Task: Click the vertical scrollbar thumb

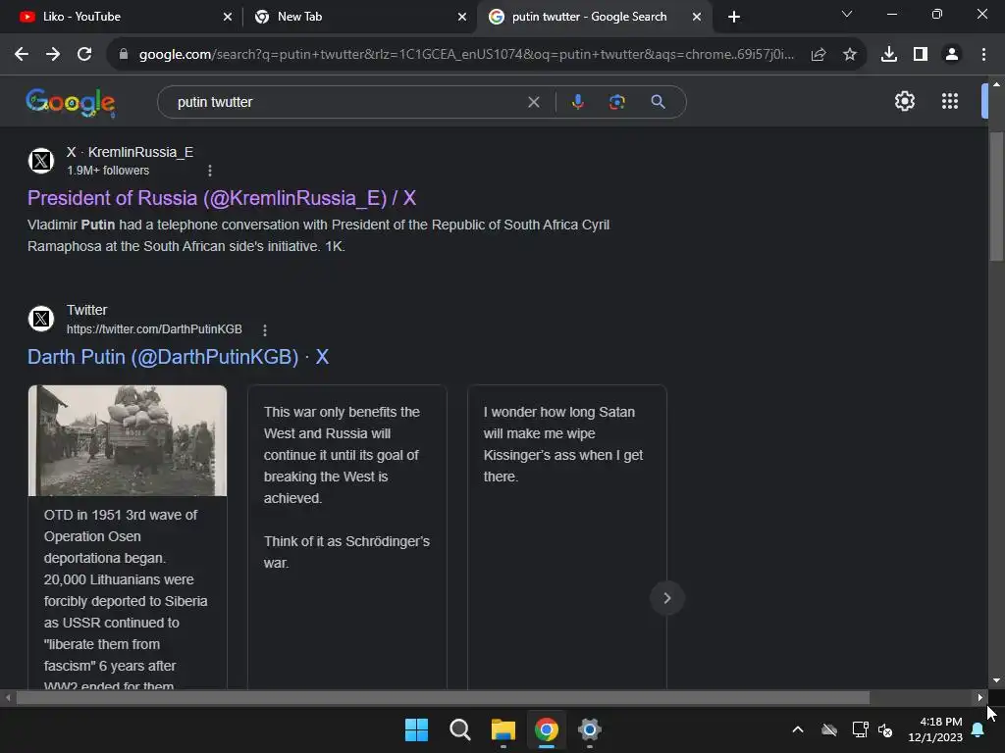Action: tap(996, 196)
